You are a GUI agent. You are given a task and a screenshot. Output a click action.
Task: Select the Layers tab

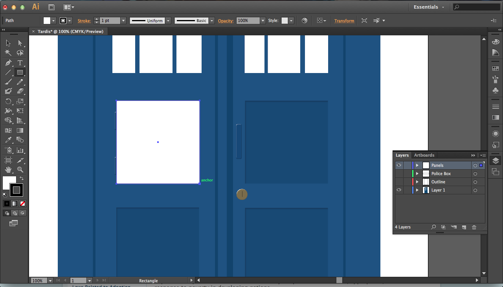[x=402, y=155]
